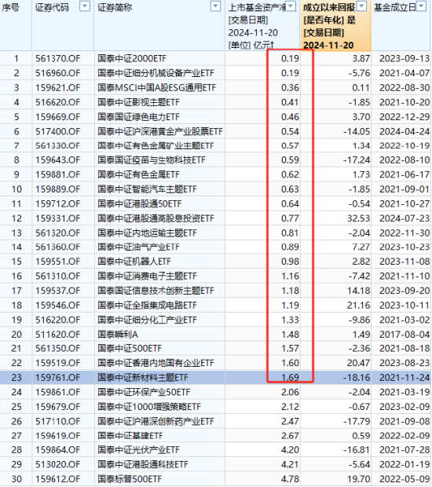The width and height of the screenshot is (432, 487).
Task: Click fund name 国泰中证细分机械设备产业ETF
Action: (156, 73)
